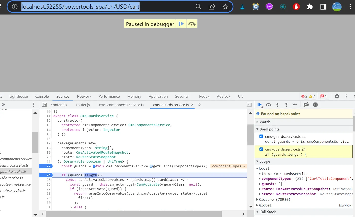Open DevTools three-dot customize menu

point(346,96)
